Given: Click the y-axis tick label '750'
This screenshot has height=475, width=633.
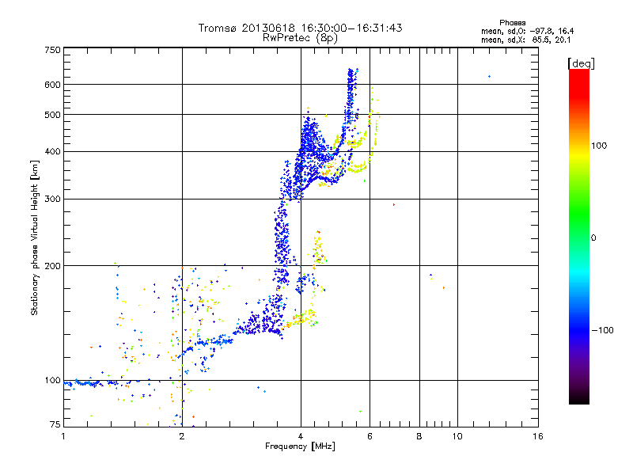Looking at the screenshot, I should pos(52,50).
